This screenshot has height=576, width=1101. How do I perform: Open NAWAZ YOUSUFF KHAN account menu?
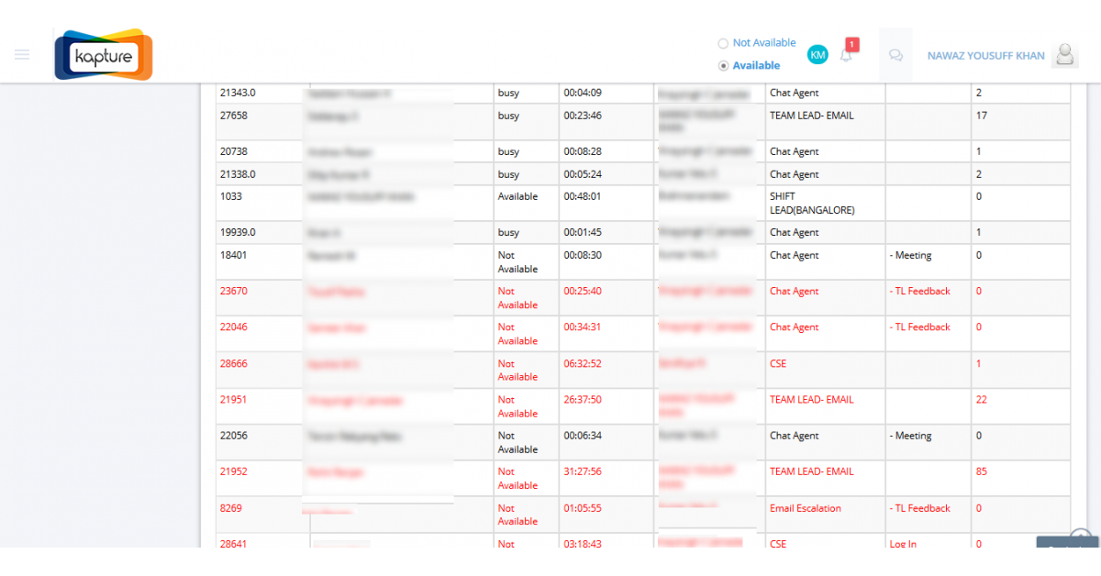tap(985, 55)
